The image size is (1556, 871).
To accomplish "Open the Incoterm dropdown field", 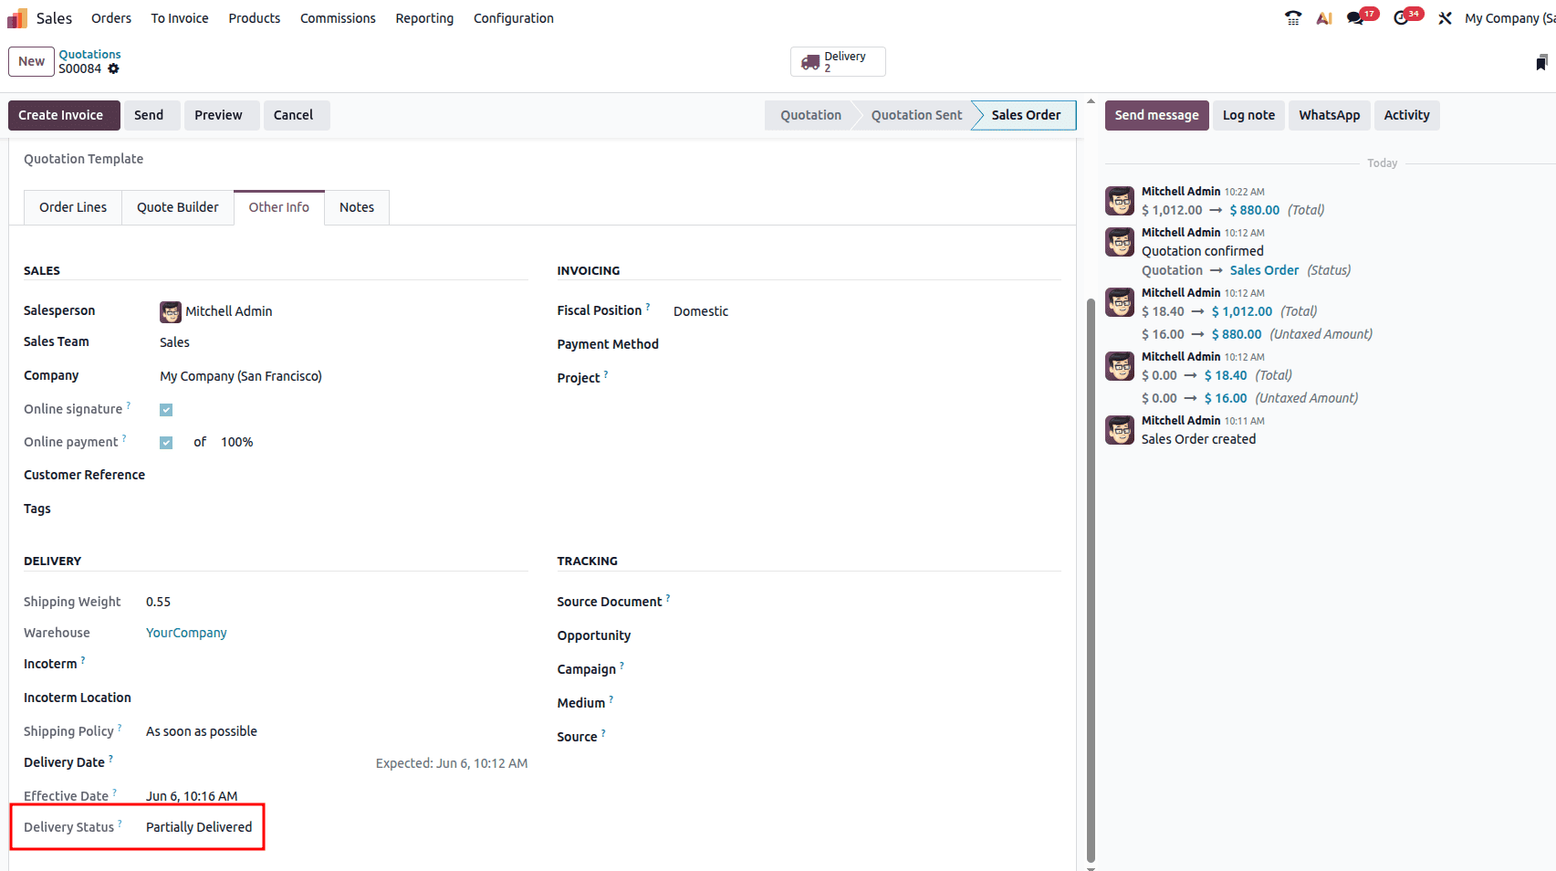I will pyautogui.click(x=337, y=664).
